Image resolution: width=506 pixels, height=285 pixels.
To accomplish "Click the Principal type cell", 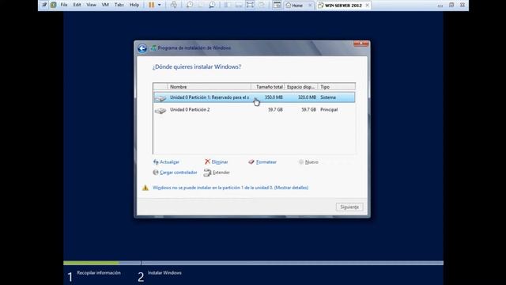I will [329, 110].
